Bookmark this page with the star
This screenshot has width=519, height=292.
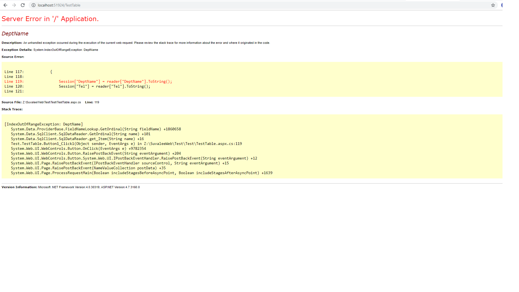click(493, 5)
